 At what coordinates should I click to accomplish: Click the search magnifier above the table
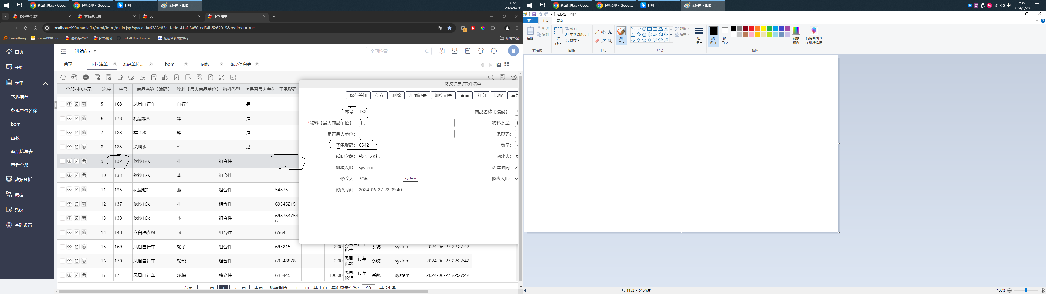[491, 77]
